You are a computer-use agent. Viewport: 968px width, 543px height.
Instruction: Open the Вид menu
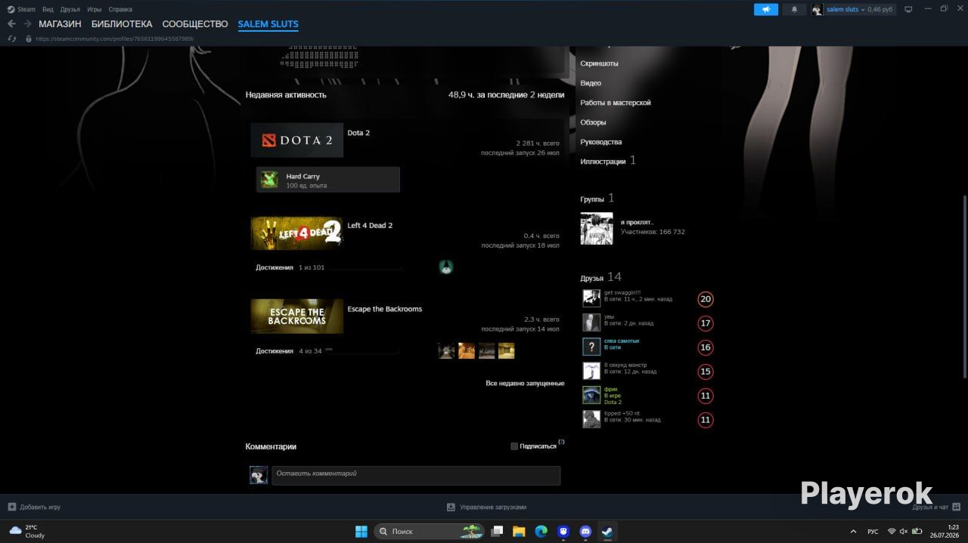(x=48, y=9)
